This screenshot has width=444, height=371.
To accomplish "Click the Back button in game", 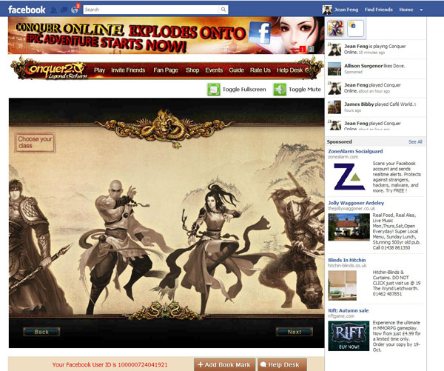I will coord(41,332).
